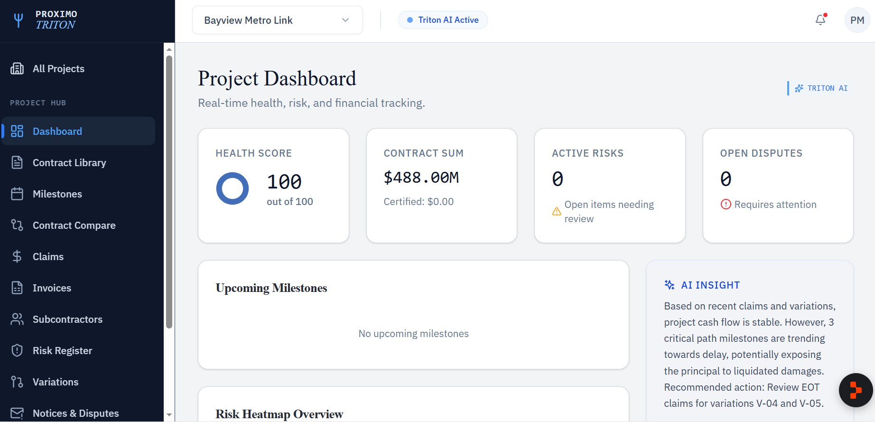This screenshot has height=422, width=875.
Task: Navigate to Variations
Action: click(78, 382)
